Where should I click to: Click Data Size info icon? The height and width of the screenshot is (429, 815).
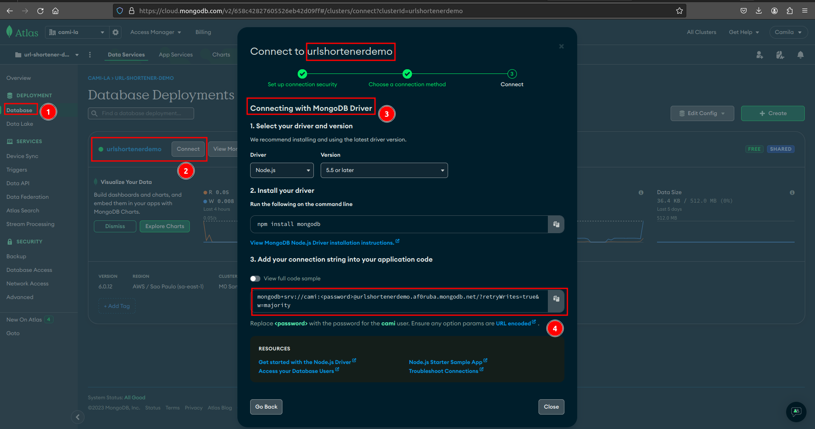coord(792,192)
